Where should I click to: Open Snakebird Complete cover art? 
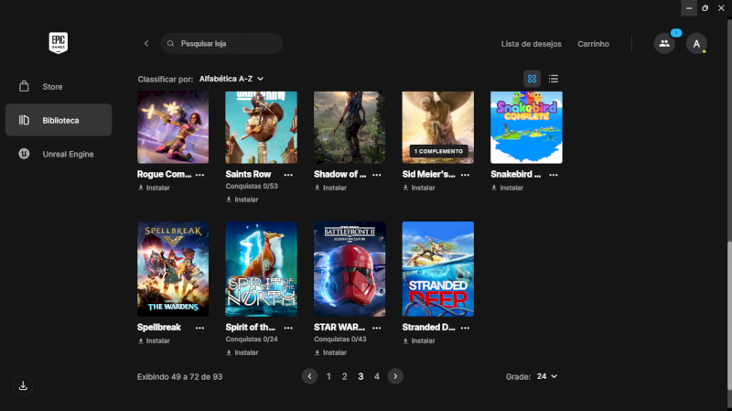(526, 127)
